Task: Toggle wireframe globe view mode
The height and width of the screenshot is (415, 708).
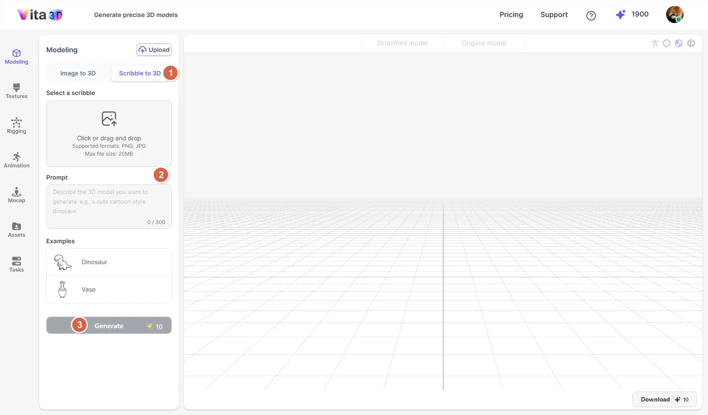Action: 691,43
